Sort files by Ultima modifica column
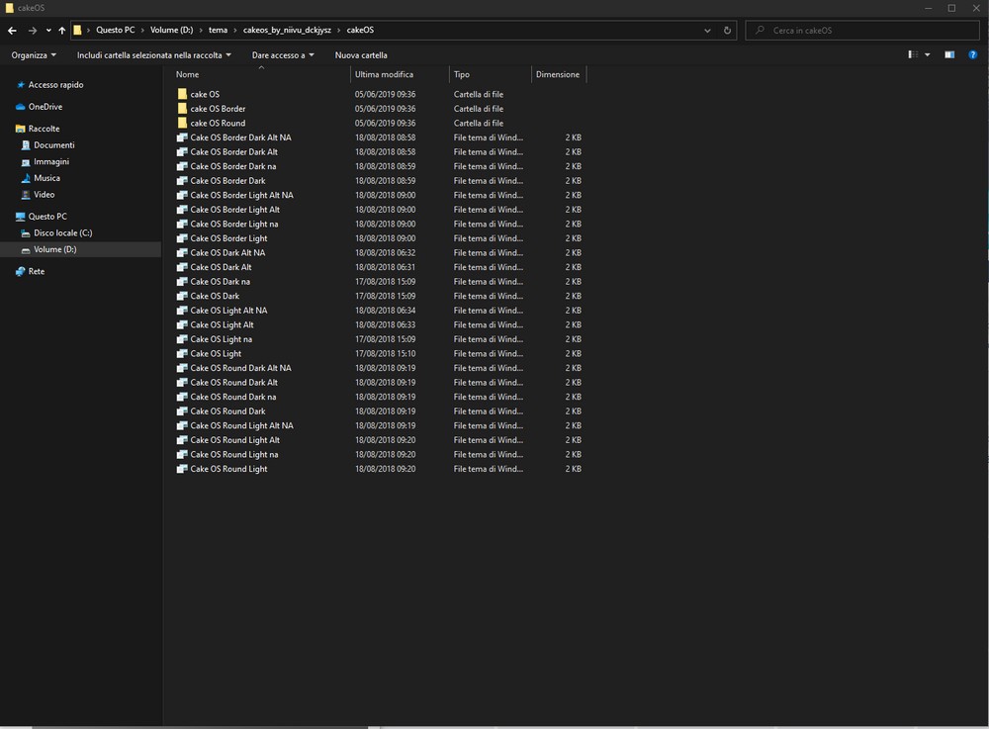The image size is (989, 729). click(385, 74)
